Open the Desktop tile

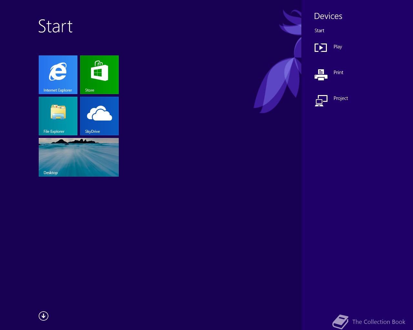(x=79, y=157)
